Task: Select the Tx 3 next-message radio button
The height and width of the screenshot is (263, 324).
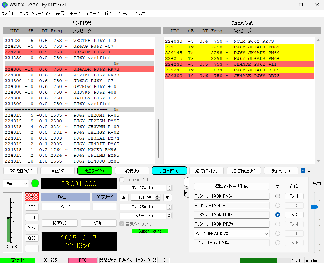Action: 277,215
